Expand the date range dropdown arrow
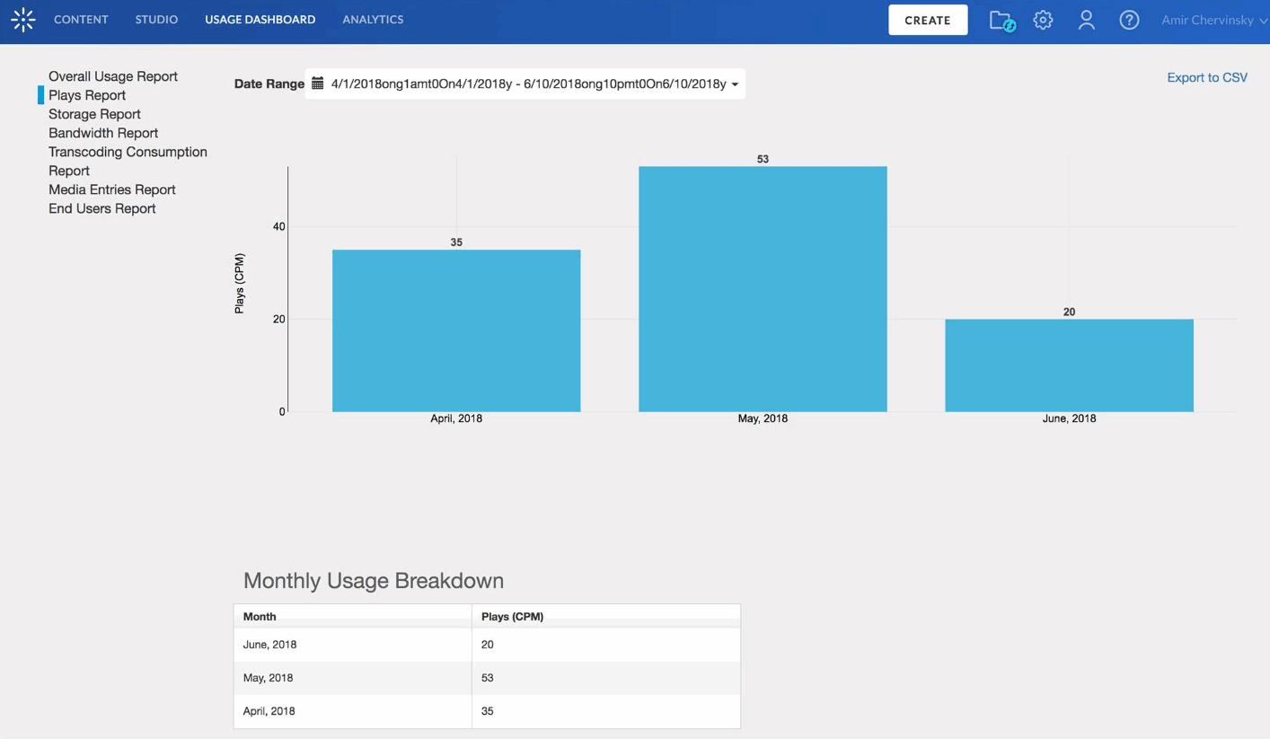1270x739 pixels. click(x=735, y=84)
